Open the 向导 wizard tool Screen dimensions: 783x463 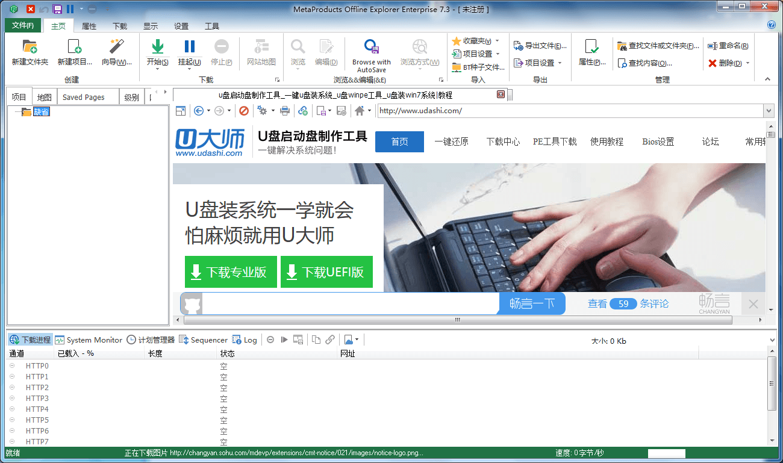(117, 46)
